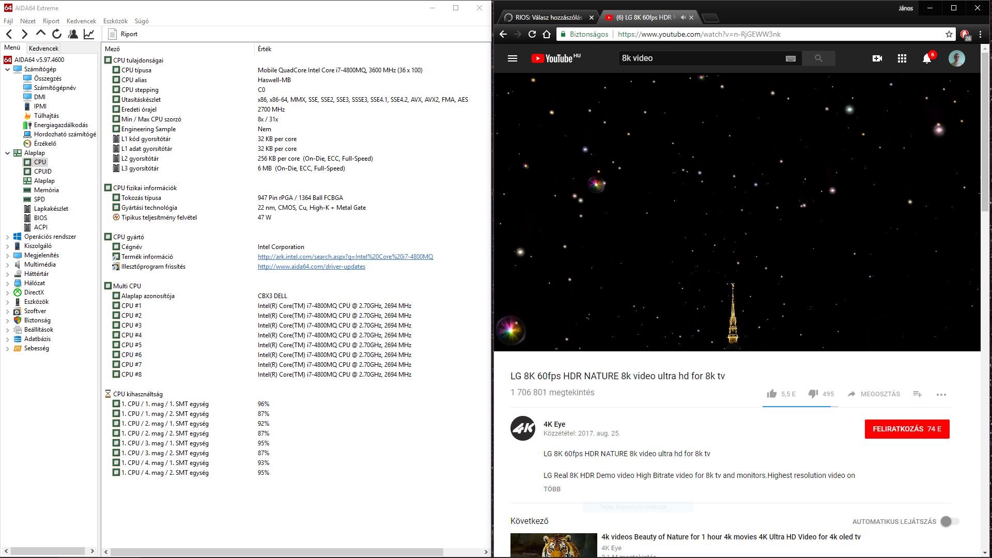
Task: Click the create video camera icon
Action: pos(877,58)
